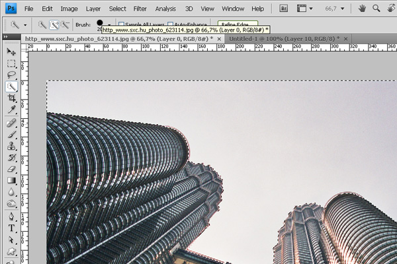Select the Dodge tool
The height and width of the screenshot is (264, 397).
11,203
